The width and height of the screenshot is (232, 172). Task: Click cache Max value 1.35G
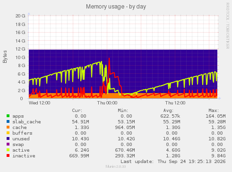218,128
